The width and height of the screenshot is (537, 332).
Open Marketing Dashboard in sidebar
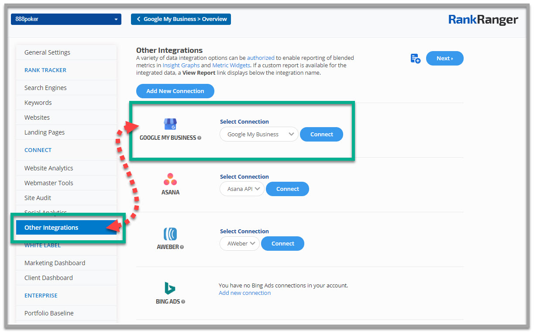pyautogui.click(x=66, y=263)
